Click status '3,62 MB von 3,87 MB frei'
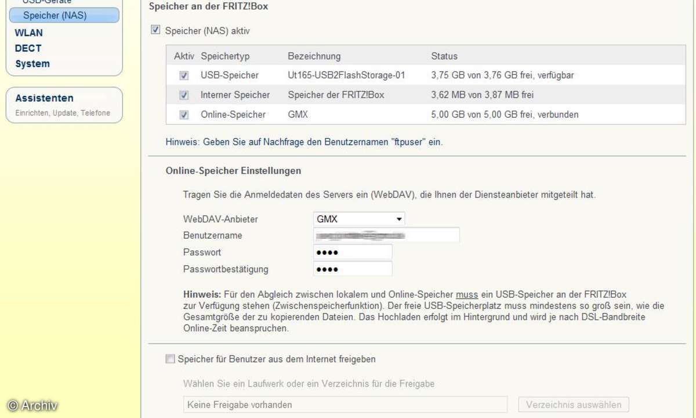 click(x=483, y=95)
